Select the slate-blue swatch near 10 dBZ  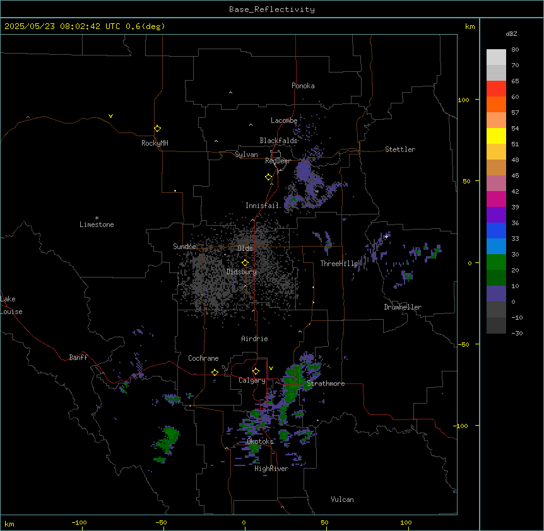click(496, 294)
